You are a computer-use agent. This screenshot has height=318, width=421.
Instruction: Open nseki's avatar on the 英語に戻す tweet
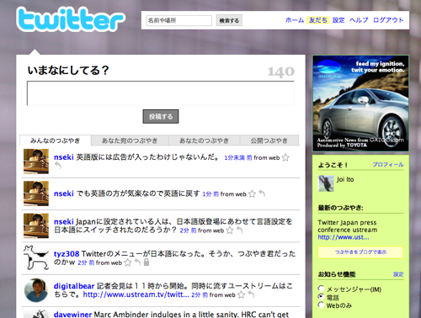click(x=36, y=193)
